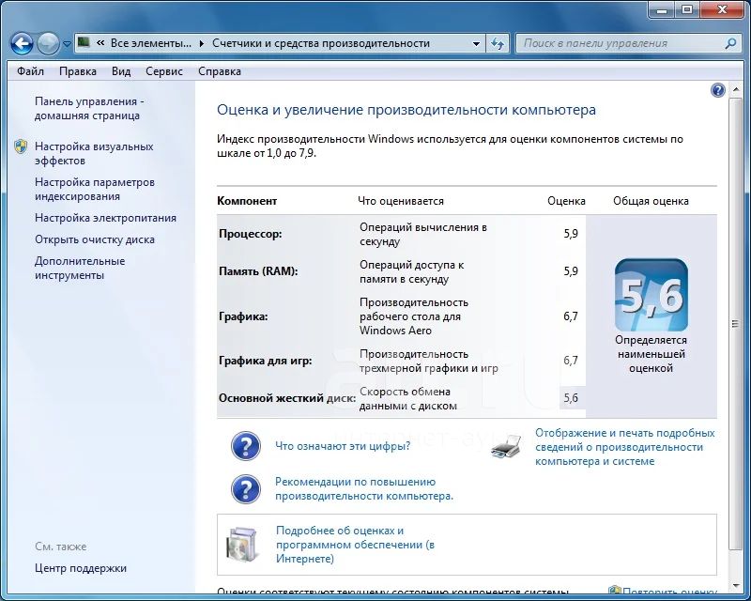The image size is (751, 601).
Task: Click the magnifier search icon
Action: [730, 43]
